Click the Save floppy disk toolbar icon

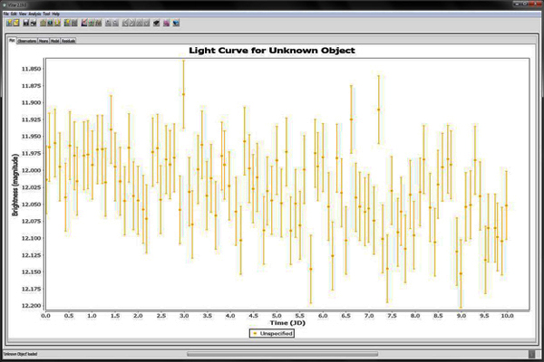pos(26,23)
